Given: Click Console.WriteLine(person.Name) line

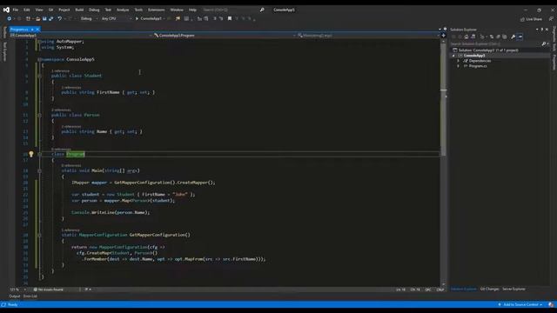Looking at the screenshot, I should click(111, 212).
